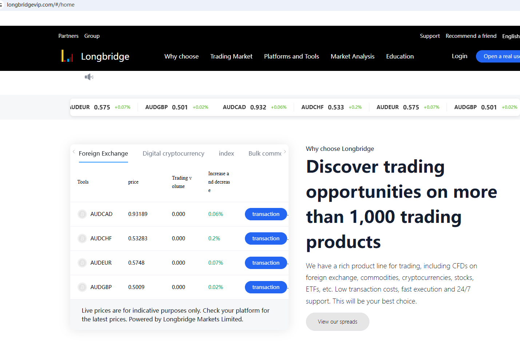The width and height of the screenshot is (520, 349).
Task: Open the Market Analysis menu
Action: tap(353, 56)
